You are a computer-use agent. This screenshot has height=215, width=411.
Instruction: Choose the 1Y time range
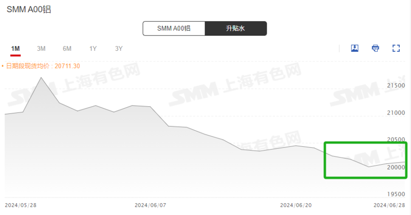(x=93, y=49)
